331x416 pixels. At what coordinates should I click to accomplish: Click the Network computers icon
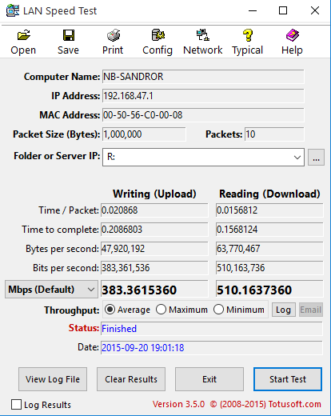pos(203,35)
